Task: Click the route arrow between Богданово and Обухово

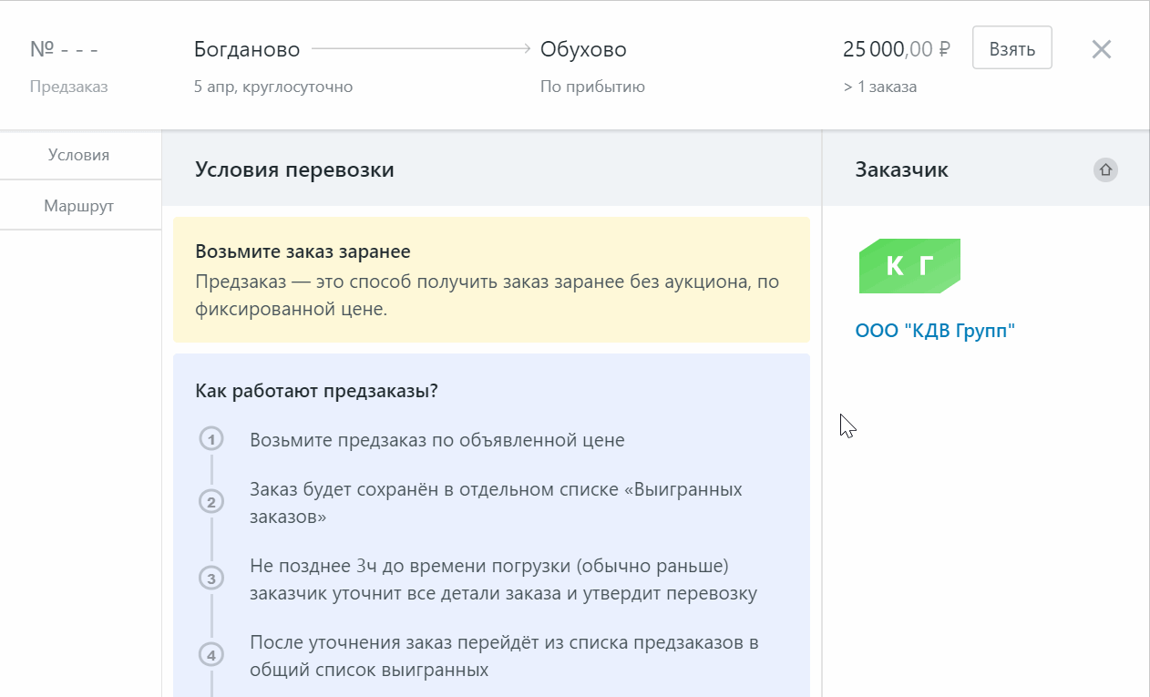Action: (421, 49)
